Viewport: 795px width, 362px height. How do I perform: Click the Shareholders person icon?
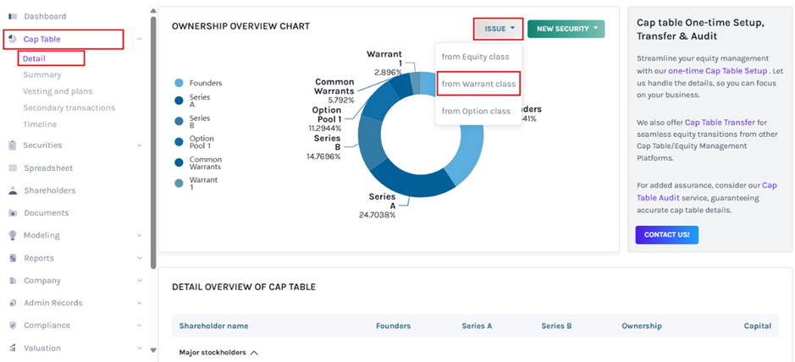(x=13, y=191)
